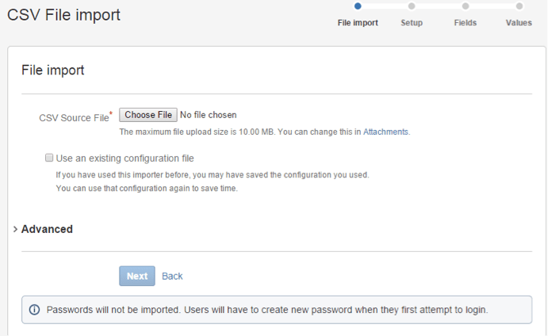Click the Values step indicator dot
The height and width of the screenshot is (336, 548).
519,6
